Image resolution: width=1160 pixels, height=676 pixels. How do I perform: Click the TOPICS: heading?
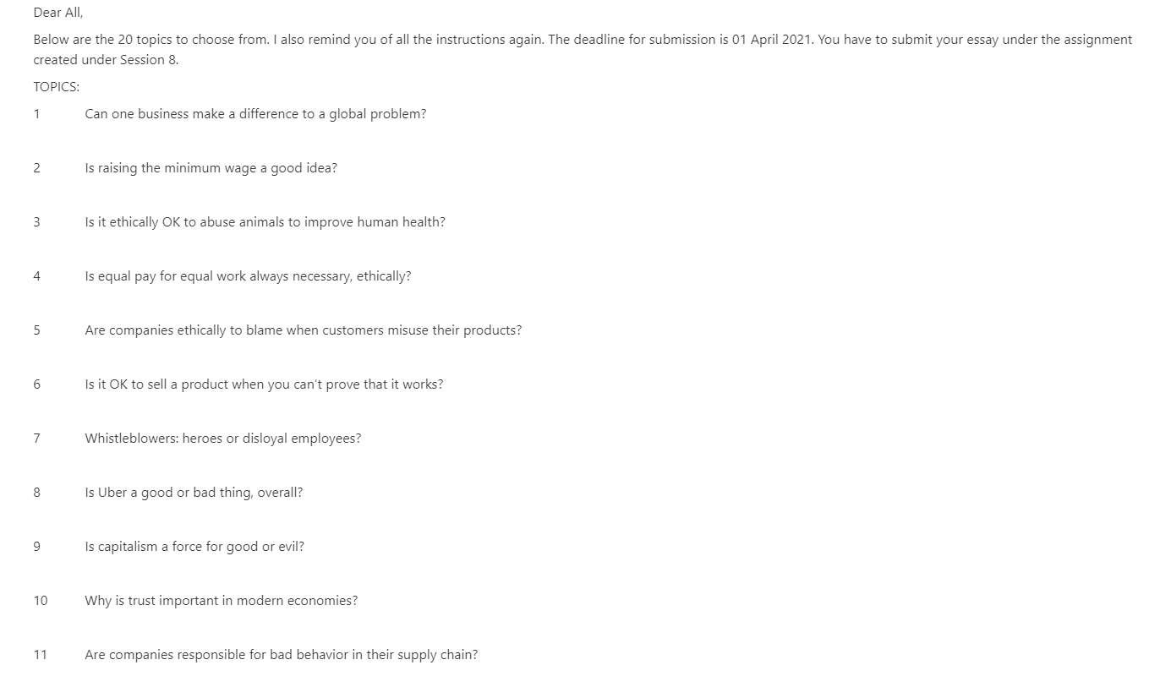(57, 87)
